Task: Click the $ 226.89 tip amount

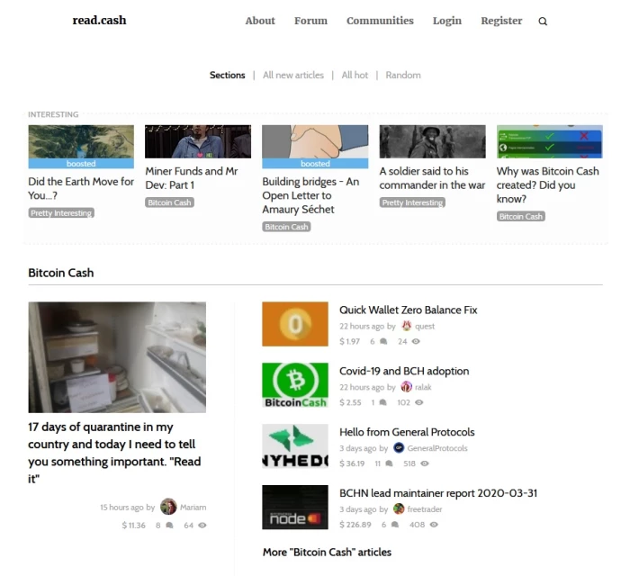Action: (x=355, y=525)
